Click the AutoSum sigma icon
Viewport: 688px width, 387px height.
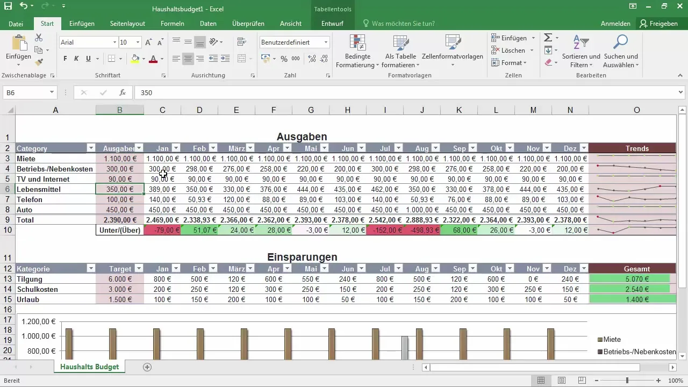(548, 38)
